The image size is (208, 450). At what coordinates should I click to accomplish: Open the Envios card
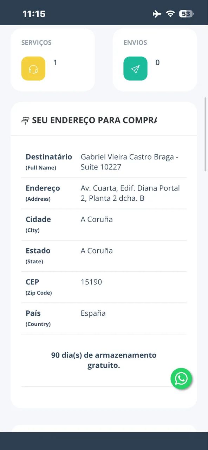click(x=155, y=60)
